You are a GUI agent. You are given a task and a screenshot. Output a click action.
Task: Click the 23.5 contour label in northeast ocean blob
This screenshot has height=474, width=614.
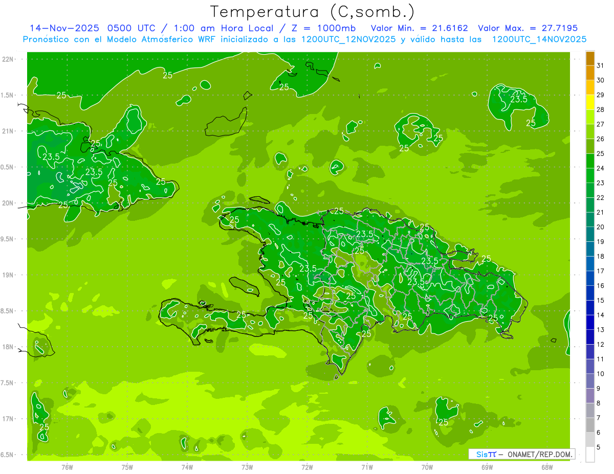[519, 100]
